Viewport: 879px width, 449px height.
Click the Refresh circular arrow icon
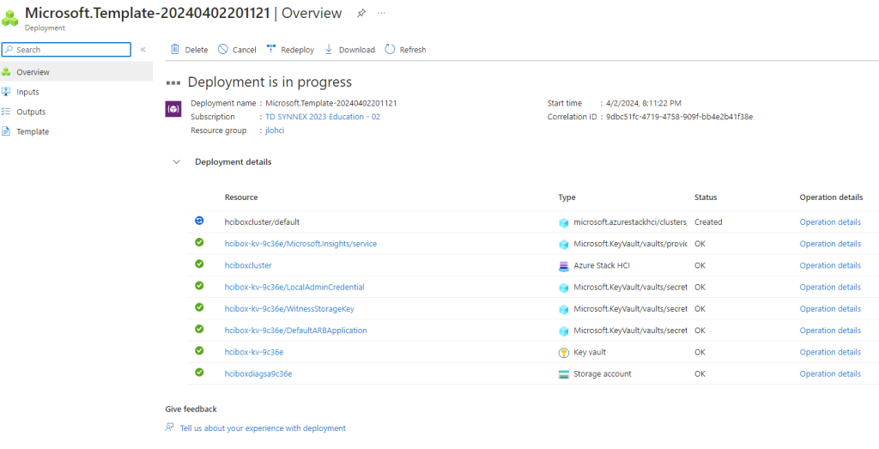pyautogui.click(x=390, y=49)
